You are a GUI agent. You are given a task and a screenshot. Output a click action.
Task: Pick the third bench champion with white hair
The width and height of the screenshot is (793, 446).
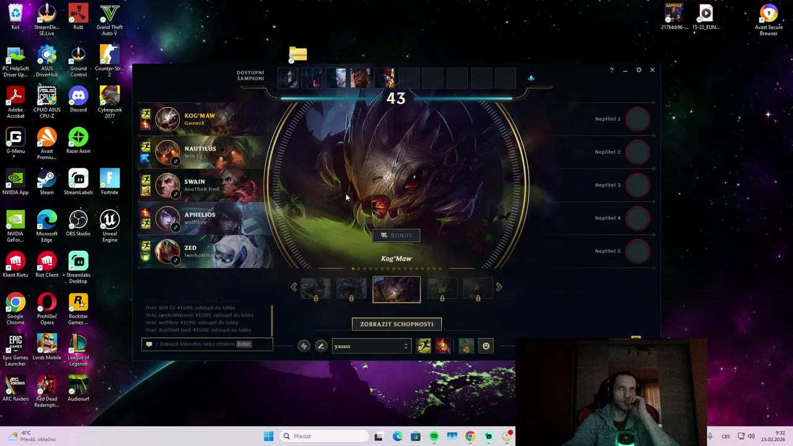[x=336, y=78]
